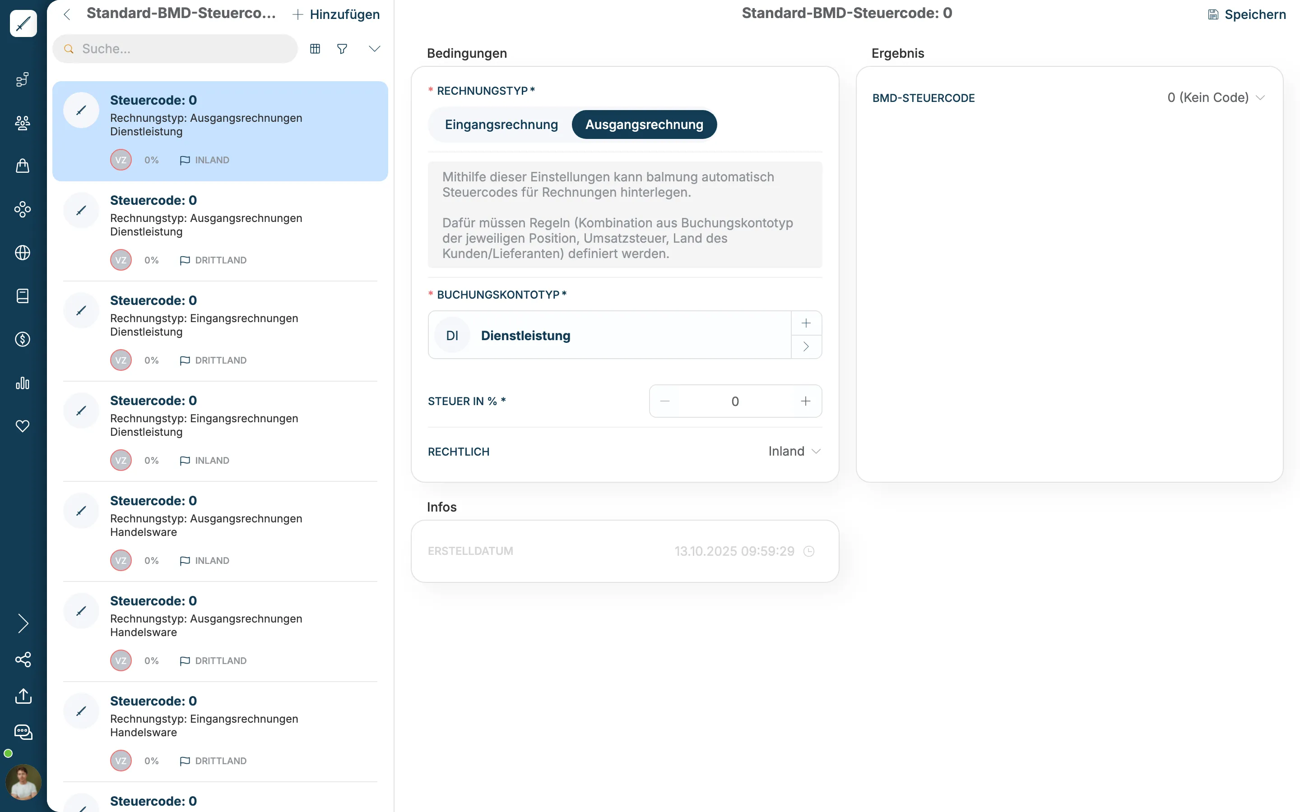This screenshot has height=812, width=1300.
Task: Select the Eingangsrechnungen Dienstleistung DRITTLAND list entry
Action: tap(220, 332)
